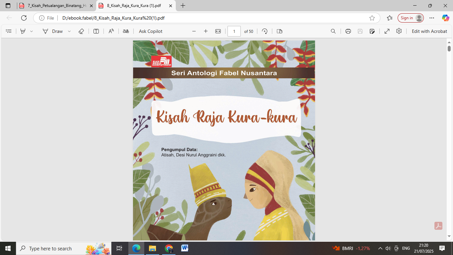This screenshot has width=453, height=255.
Task: Select the Erase tool
Action: [81, 31]
